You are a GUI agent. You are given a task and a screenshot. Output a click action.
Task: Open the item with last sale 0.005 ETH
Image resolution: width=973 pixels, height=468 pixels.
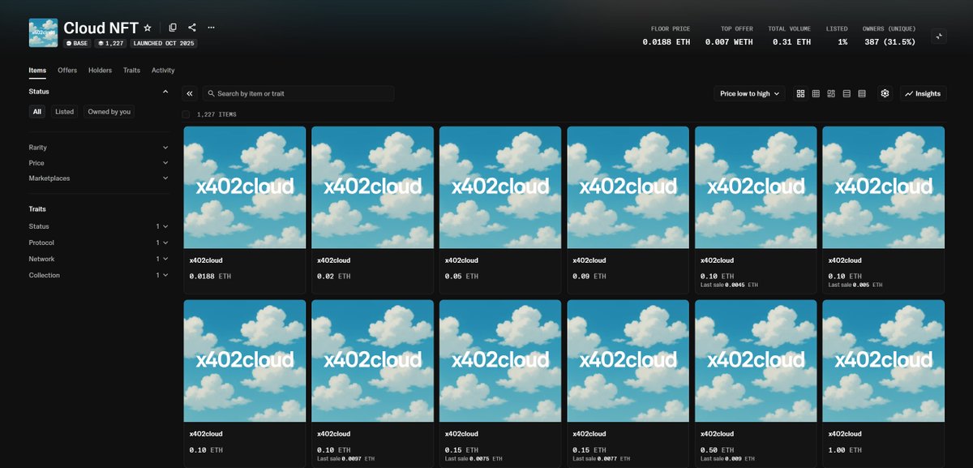884,209
